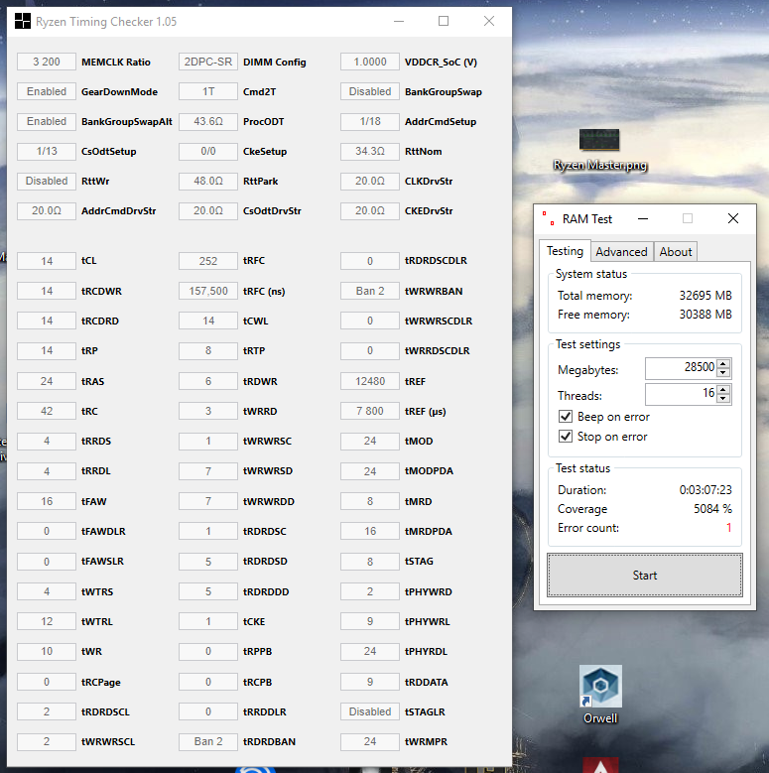
Task: Open the Orwell desktop shortcut
Action: 600,696
